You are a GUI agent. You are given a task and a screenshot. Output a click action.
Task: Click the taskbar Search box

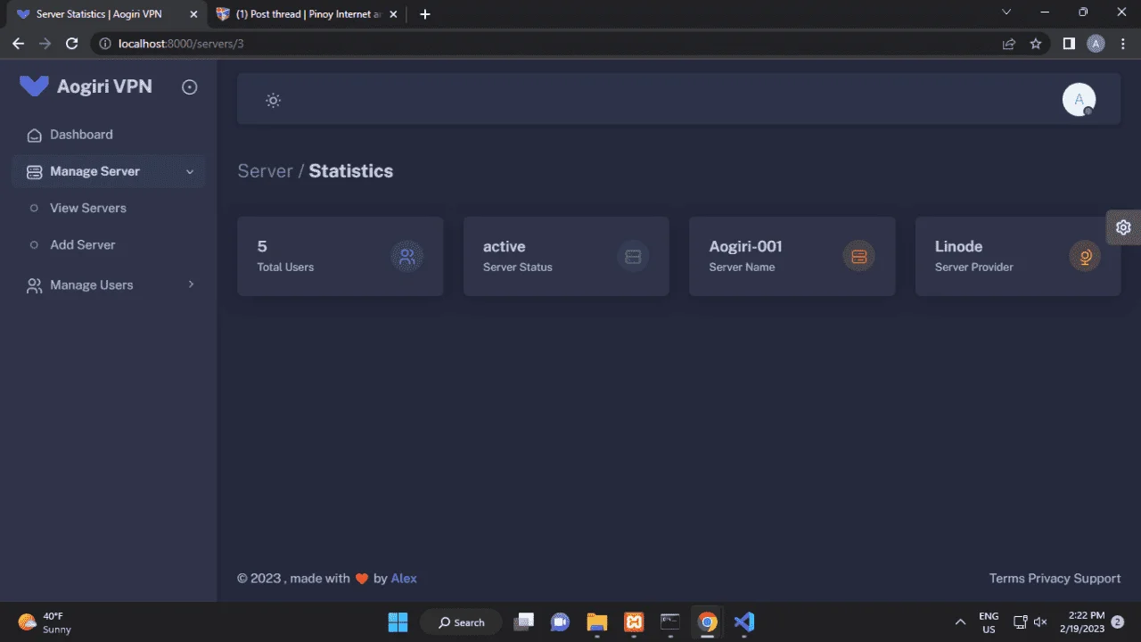pyautogui.click(x=461, y=622)
